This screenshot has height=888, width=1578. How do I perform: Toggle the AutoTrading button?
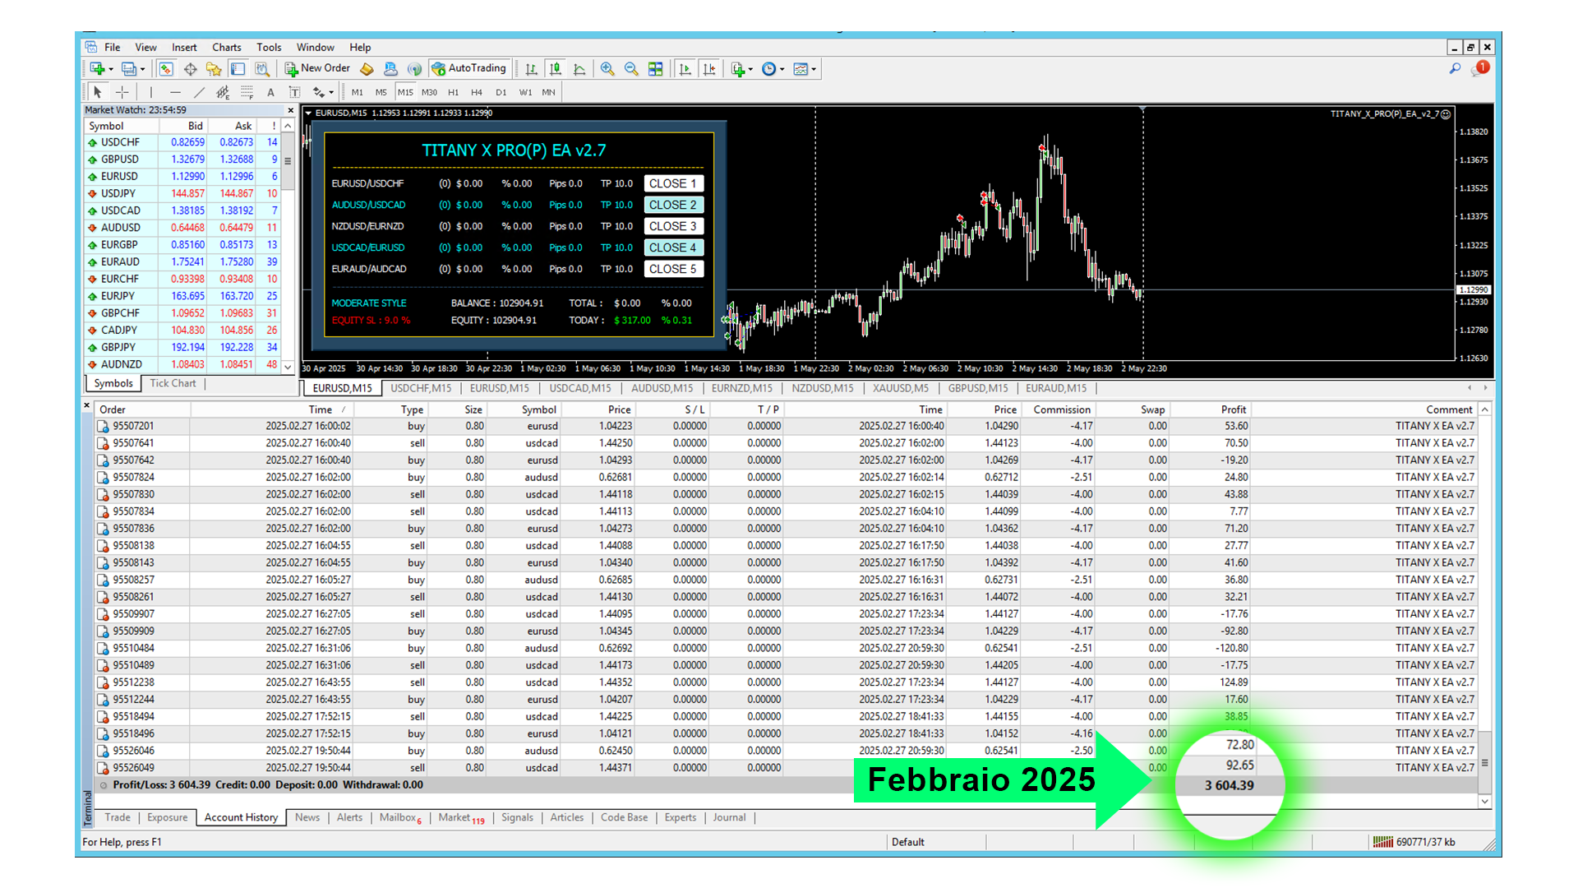pyautogui.click(x=469, y=69)
